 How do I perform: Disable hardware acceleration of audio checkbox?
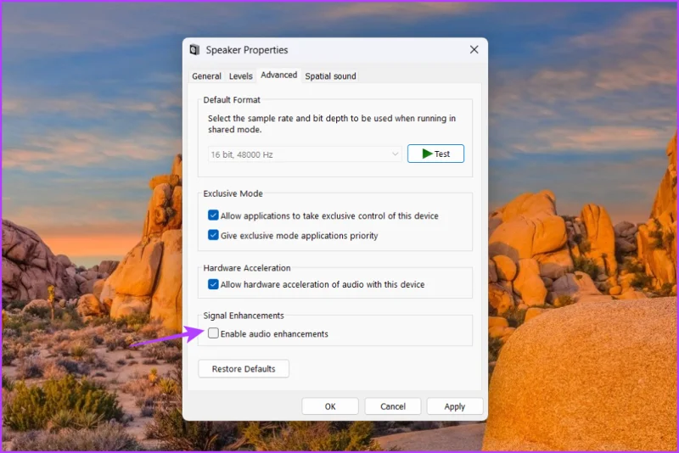(x=213, y=284)
